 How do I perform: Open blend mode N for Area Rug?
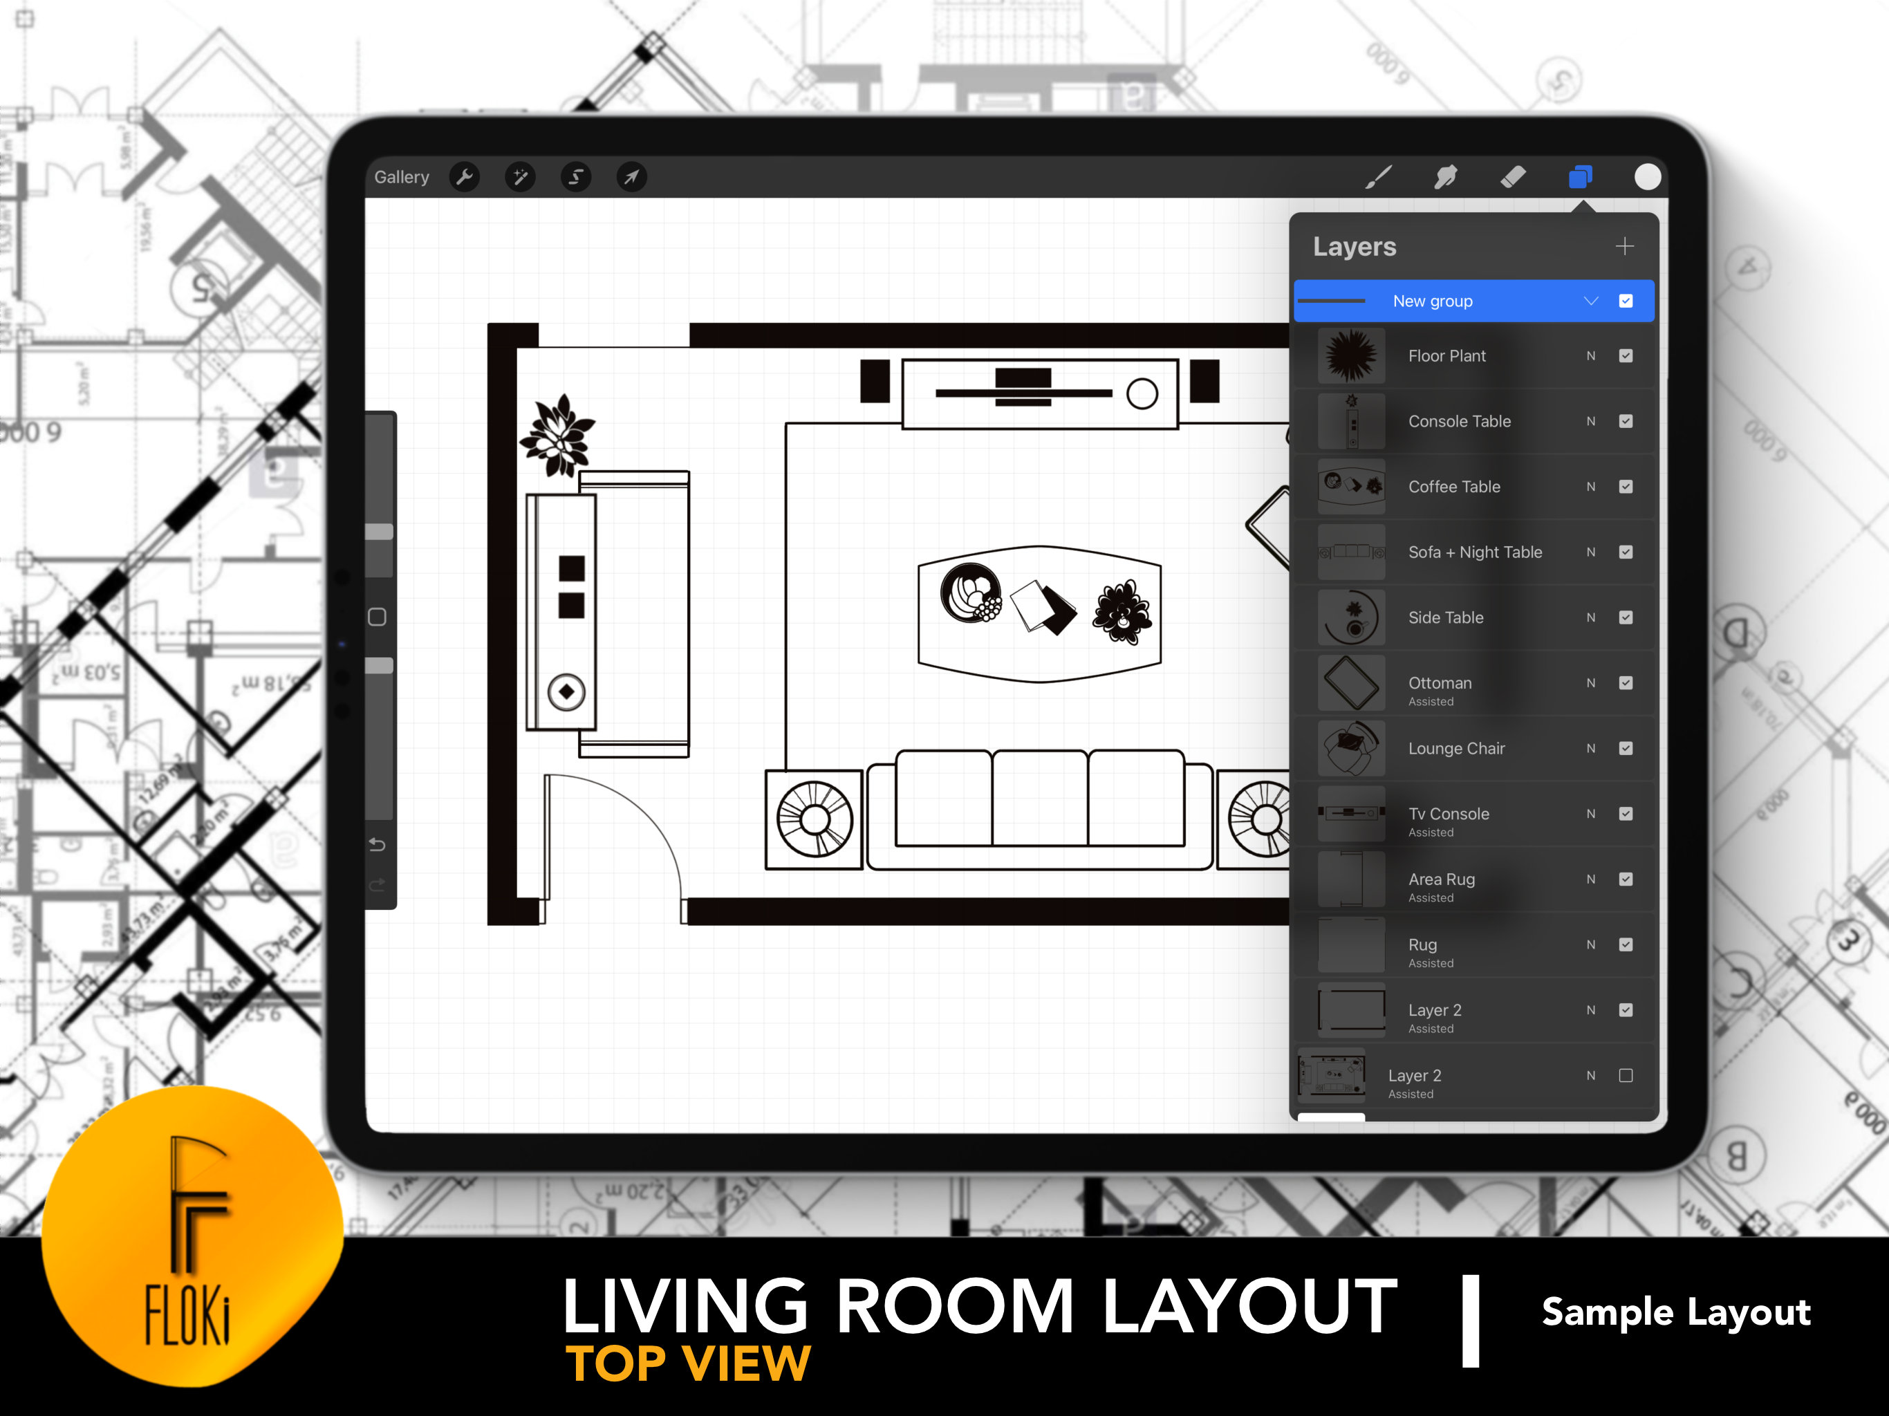click(1591, 879)
